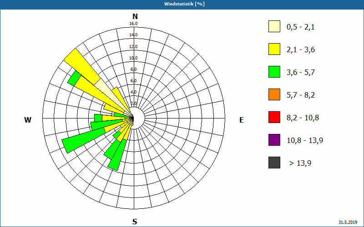This screenshot has width=364, height=227.
Task: Click the 16,0 axis value
Action: tap(133, 24)
